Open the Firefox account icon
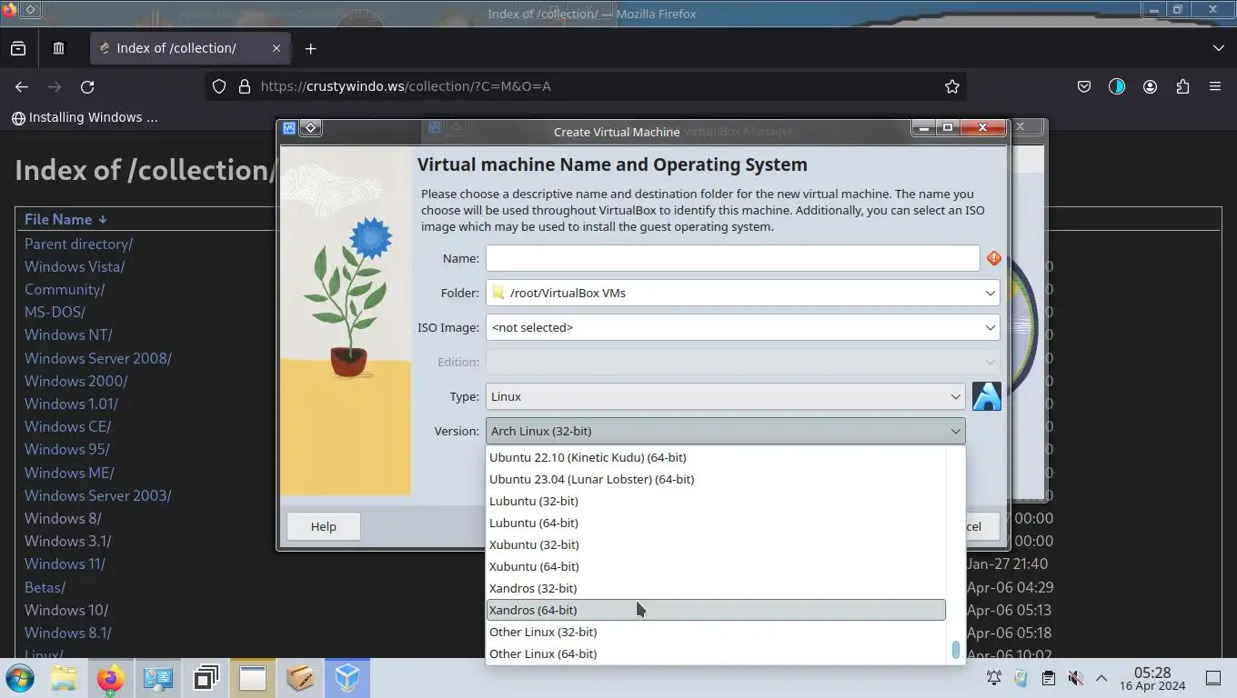 point(1151,86)
